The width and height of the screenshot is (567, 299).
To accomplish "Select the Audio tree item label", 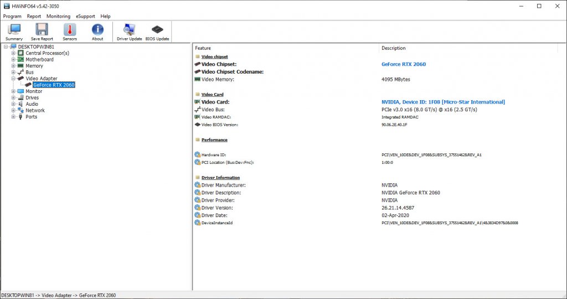I will click(32, 104).
